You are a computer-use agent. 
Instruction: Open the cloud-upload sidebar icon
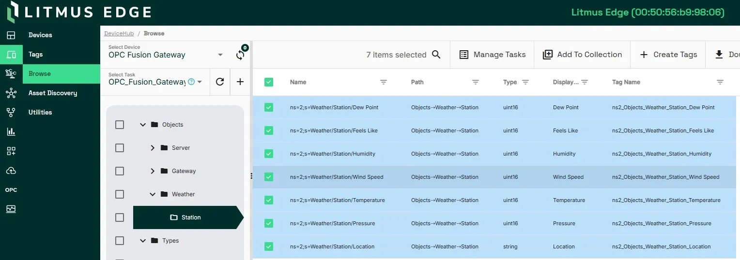[11, 171]
